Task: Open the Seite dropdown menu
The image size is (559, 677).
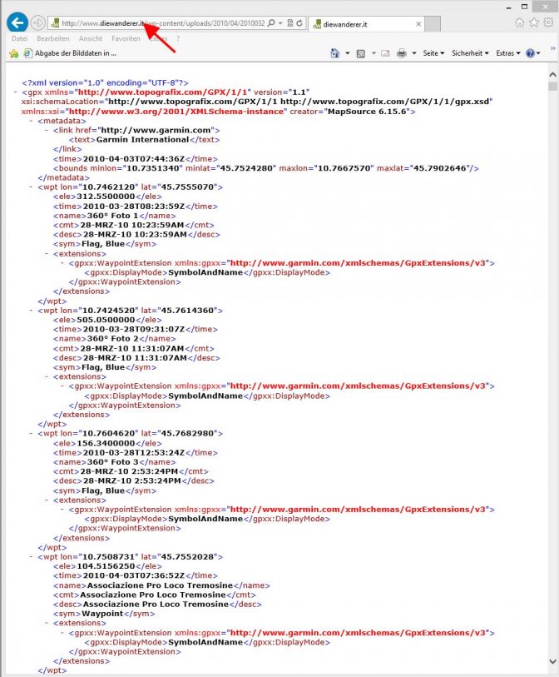Action: tap(433, 53)
